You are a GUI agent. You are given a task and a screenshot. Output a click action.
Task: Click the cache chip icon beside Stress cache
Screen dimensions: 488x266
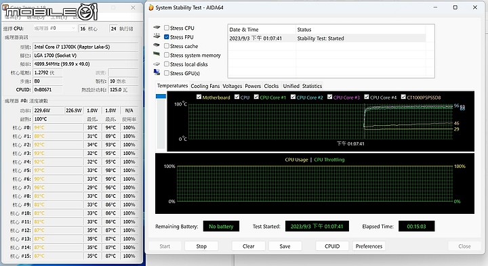click(x=157, y=45)
